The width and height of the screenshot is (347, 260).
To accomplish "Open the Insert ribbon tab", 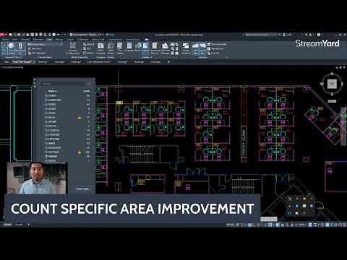I will coord(15,39).
